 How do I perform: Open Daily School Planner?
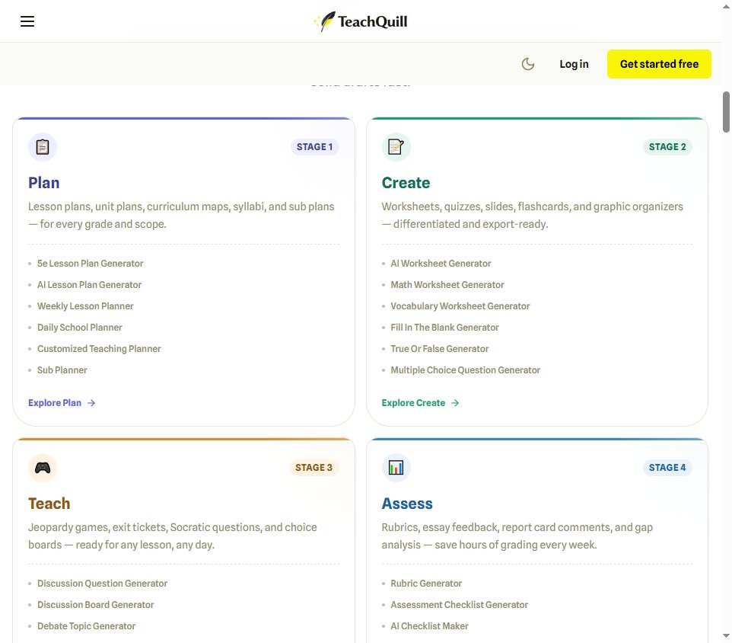[80, 328]
